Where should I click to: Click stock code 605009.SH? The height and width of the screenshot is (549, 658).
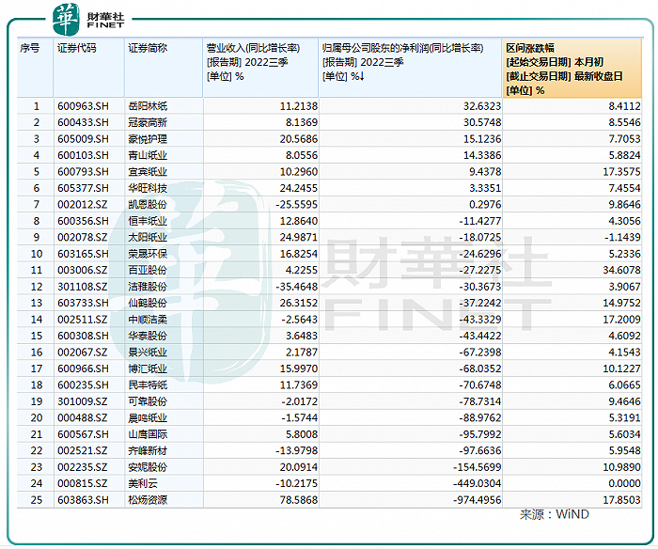[83, 139]
